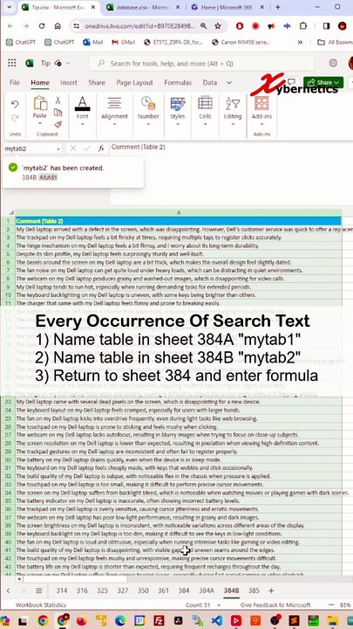Click the Redo arrow icon
Screen dimensions: 353x629
(x=15, y=118)
